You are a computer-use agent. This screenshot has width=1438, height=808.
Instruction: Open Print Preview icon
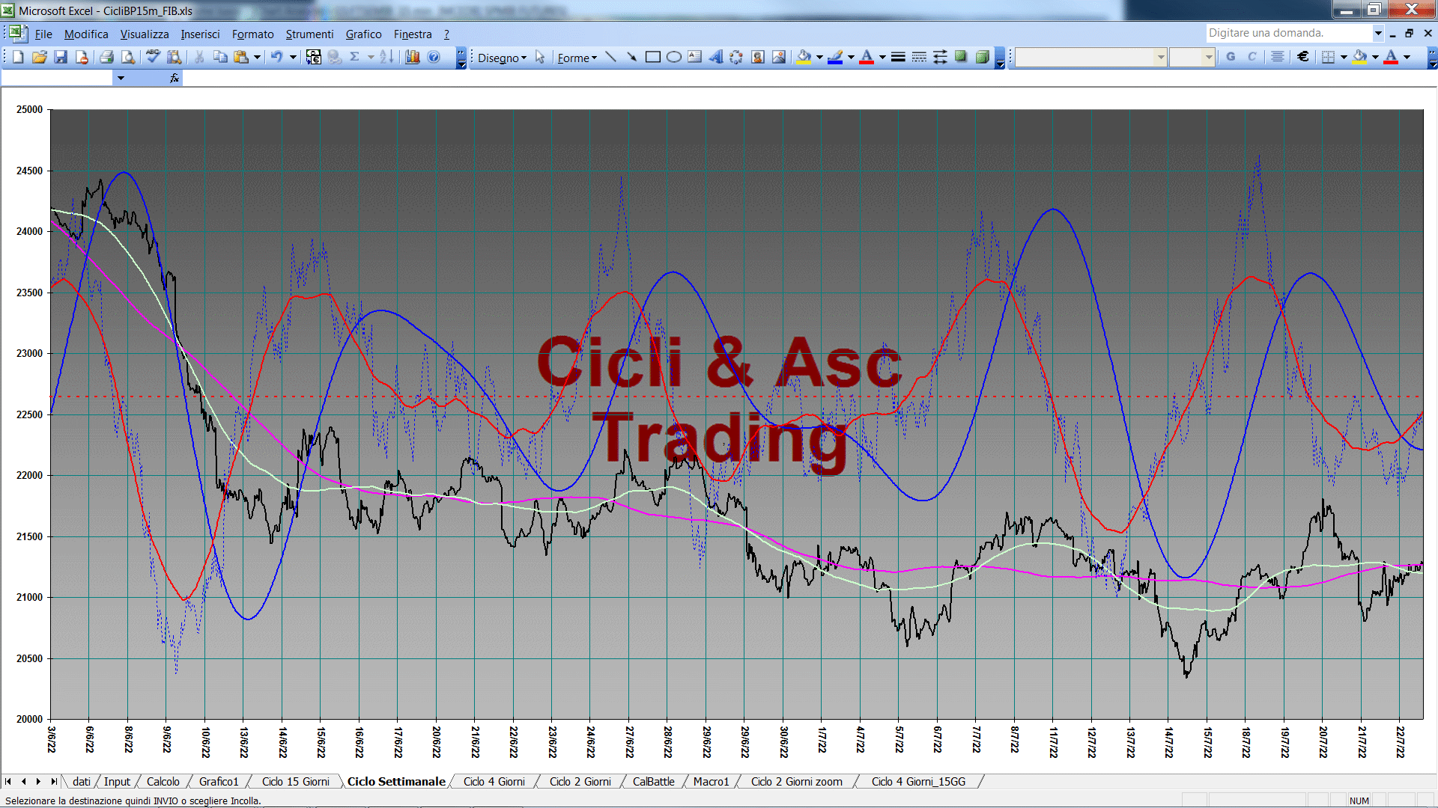[128, 57]
